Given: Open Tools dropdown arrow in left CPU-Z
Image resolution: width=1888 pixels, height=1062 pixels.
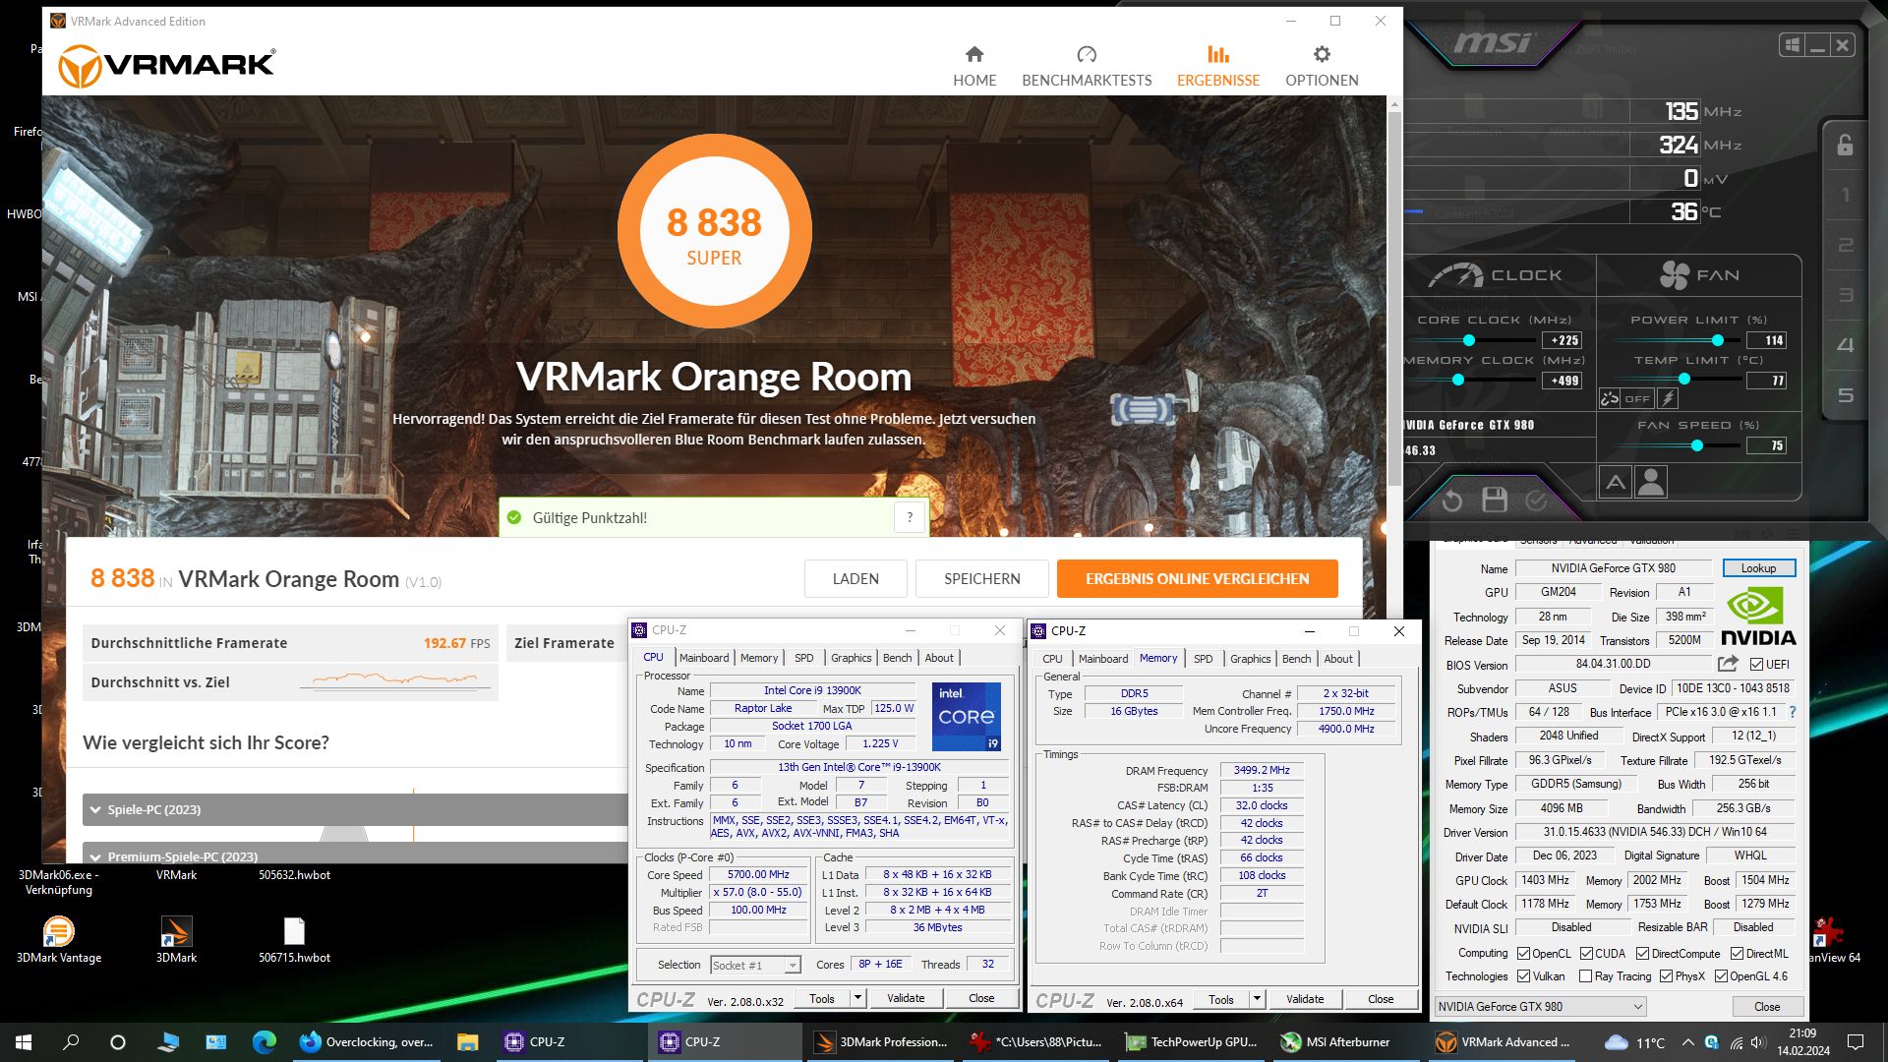Looking at the screenshot, I should click(x=857, y=998).
